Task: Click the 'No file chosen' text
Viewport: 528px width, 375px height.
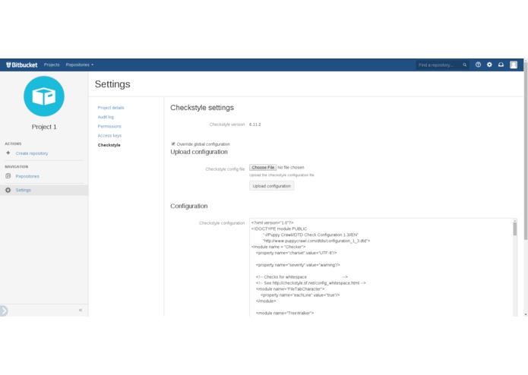Action: (291, 167)
